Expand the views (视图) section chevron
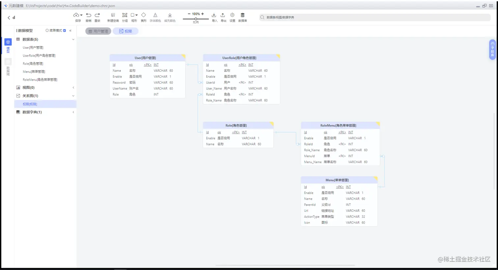This screenshot has width=498, height=270. pyautogui.click(x=73, y=87)
